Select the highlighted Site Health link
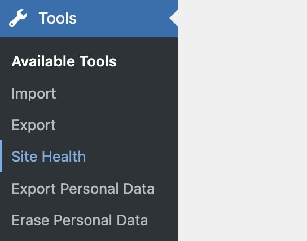 coord(49,157)
